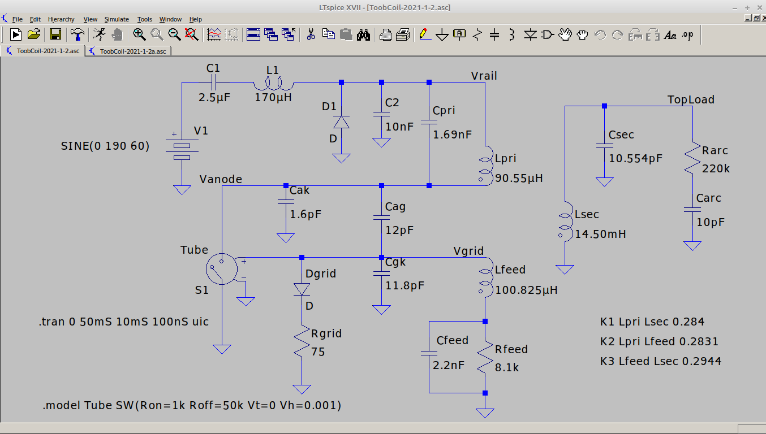766x434 pixels.
Task: Click the Label Net tool icon
Action: pyautogui.click(x=459, y=34)
